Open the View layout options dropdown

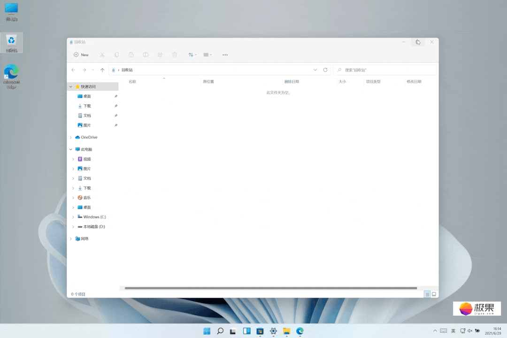207,54
